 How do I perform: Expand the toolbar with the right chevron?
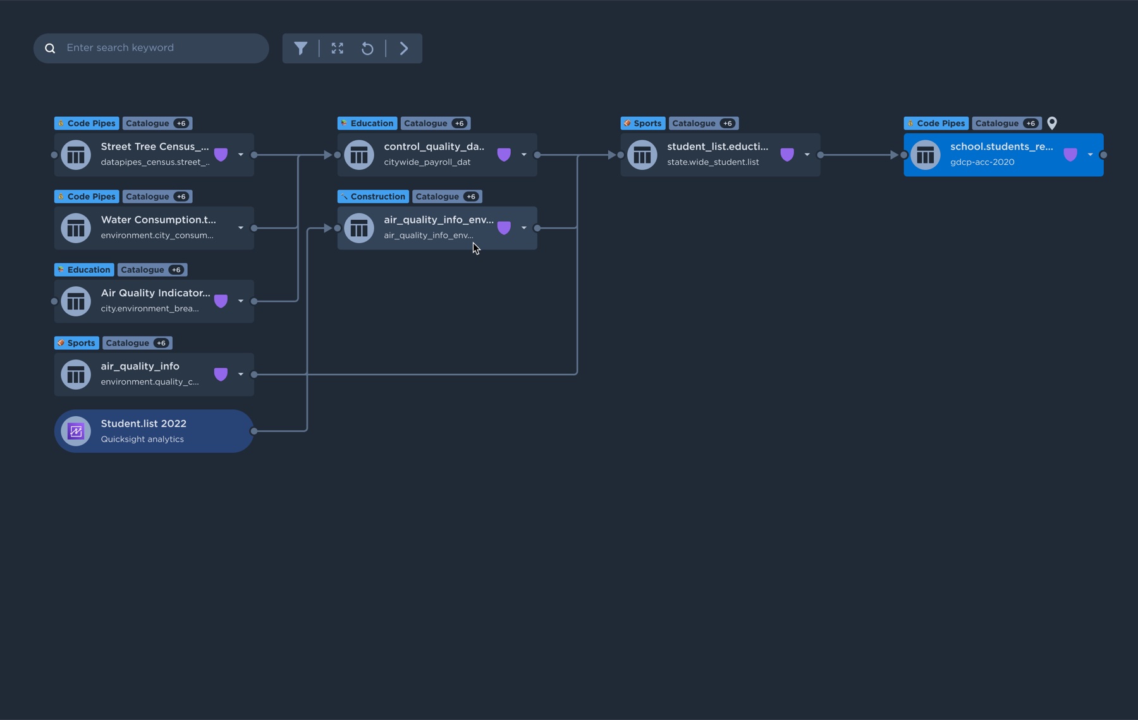point(404,48)
